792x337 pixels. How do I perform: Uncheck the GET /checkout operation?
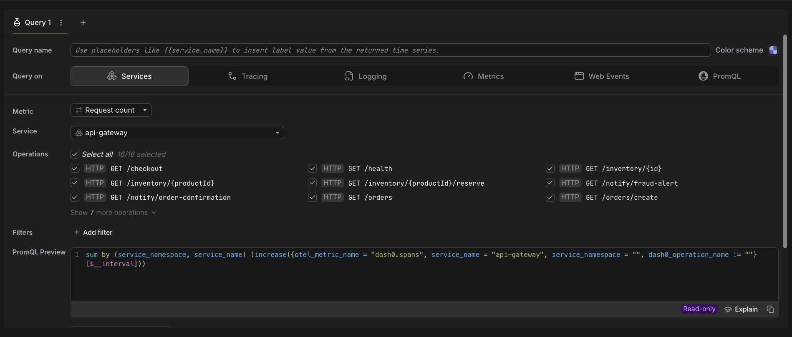click(75, 168)
